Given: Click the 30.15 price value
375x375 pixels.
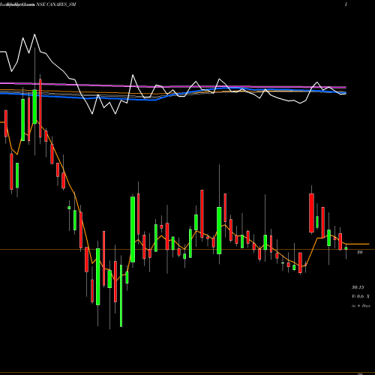Looking at the screenshot, I should pyautogui.click(x=358, y=287).
